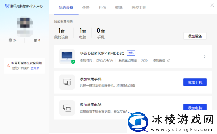Click the phone-and-monitor icon for 添加常用手机

tap(67, 82)
